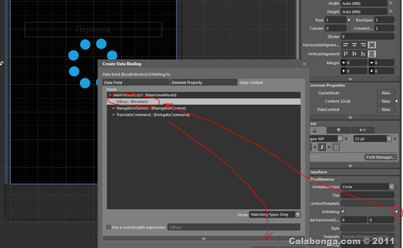Open Width advanced options marker
The width and height of the screenshot is (403, 248).
[397, 3]
